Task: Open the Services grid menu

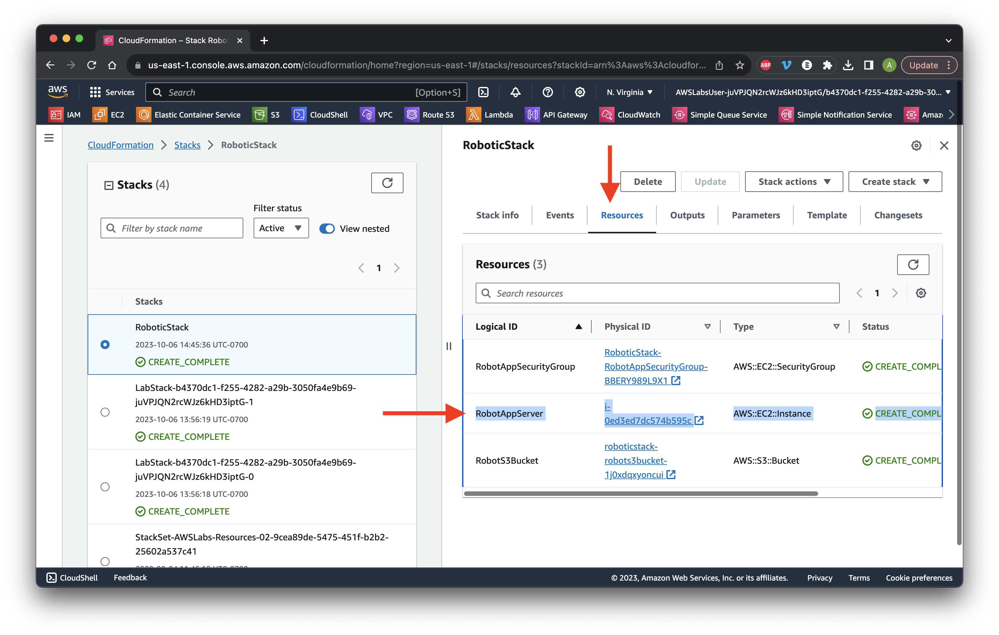Action: pyautogui.click(x=112, y=92)
